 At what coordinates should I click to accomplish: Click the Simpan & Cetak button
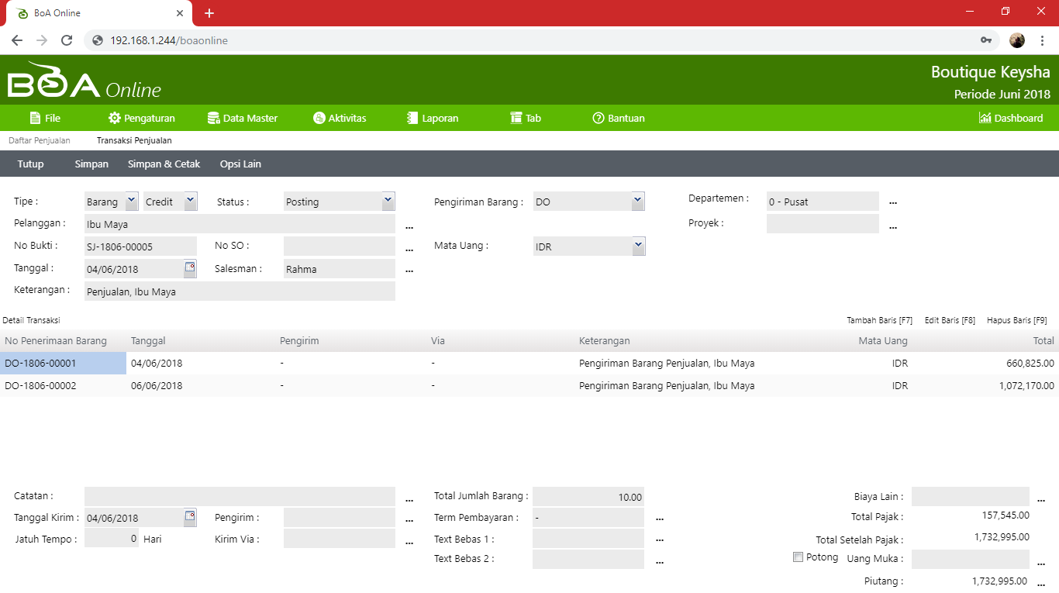(164, 164)
